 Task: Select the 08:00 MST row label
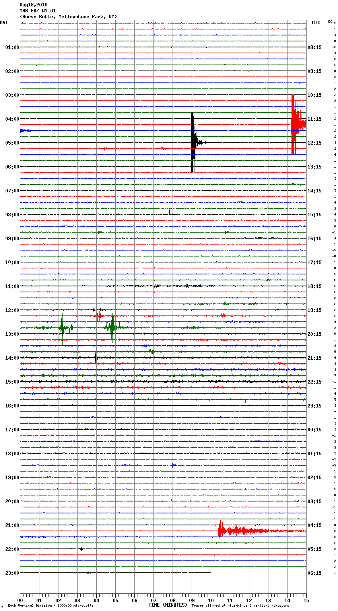12,215
